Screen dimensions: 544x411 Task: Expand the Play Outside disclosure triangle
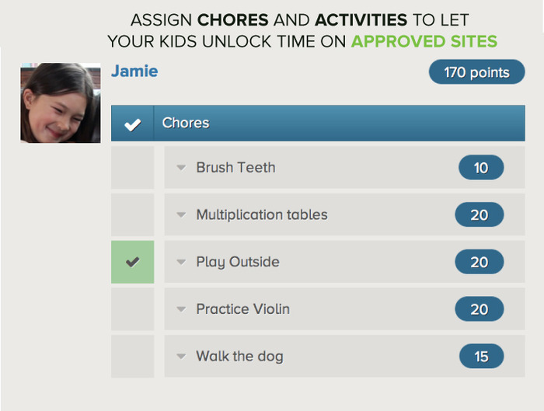[181, 263]
